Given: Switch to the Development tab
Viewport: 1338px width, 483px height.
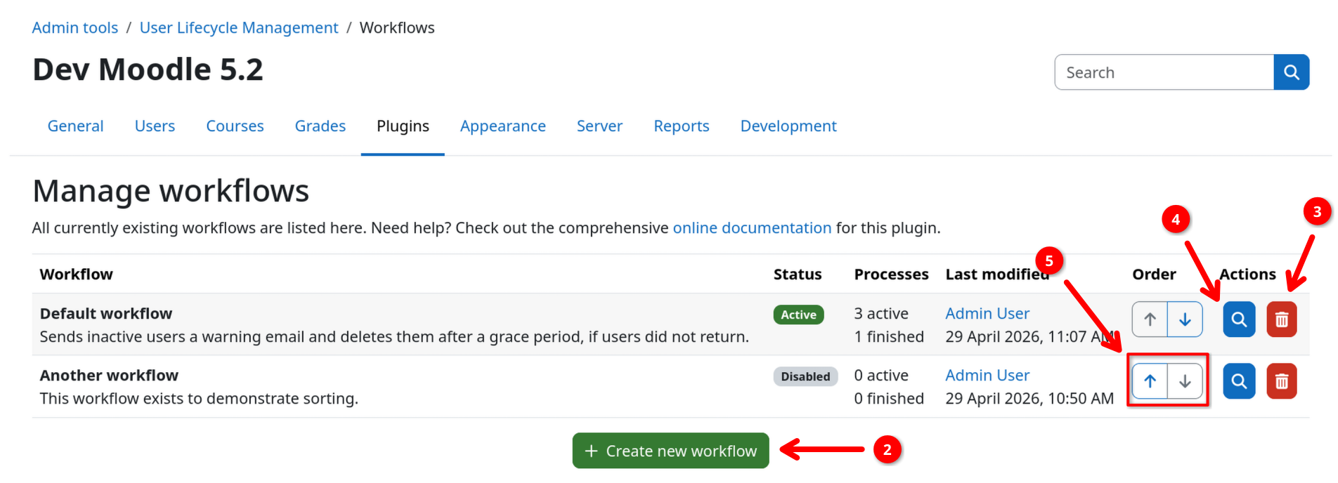Looking at the screenshot, I should point(788,126).
